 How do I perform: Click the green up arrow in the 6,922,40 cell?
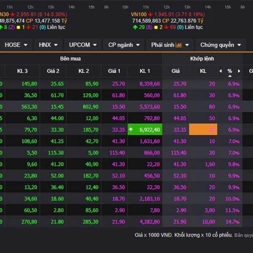[131, 130]
